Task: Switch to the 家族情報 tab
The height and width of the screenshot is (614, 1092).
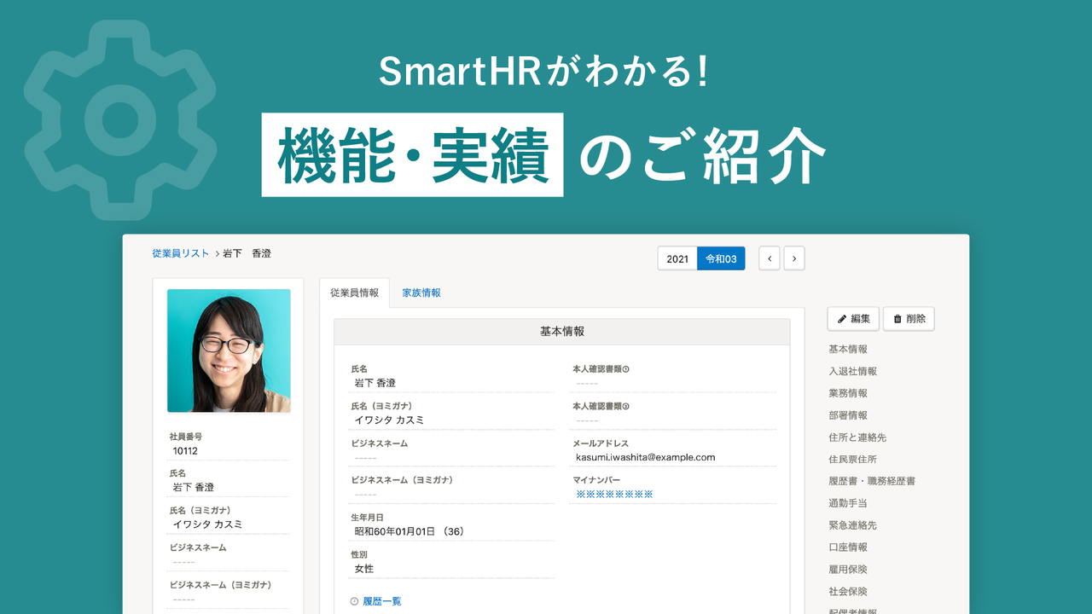Action: click(421, 293)
